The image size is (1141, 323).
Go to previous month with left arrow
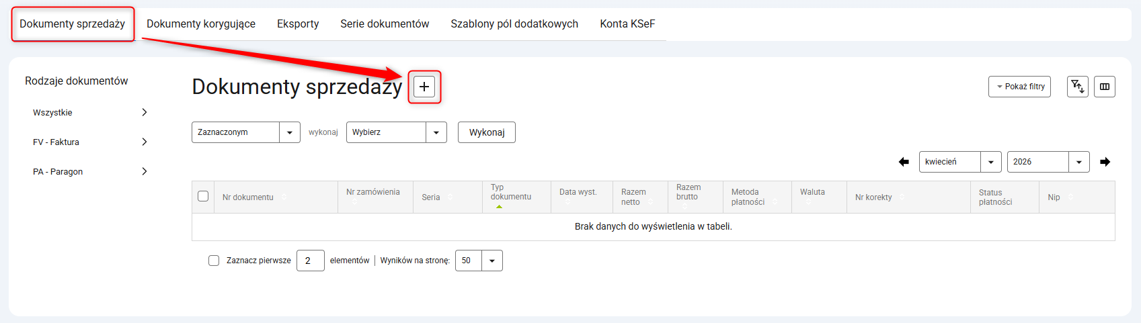pyautogui.click(x=904, y=162)
